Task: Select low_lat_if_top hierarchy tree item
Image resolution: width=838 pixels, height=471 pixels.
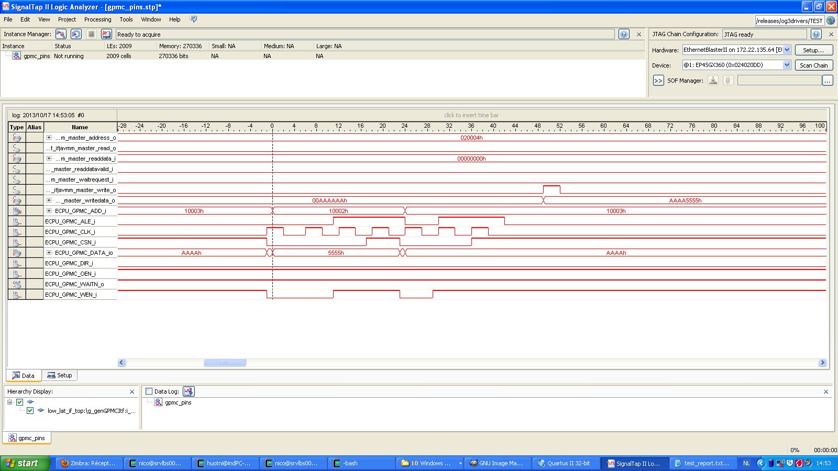Action: (92, 411)
